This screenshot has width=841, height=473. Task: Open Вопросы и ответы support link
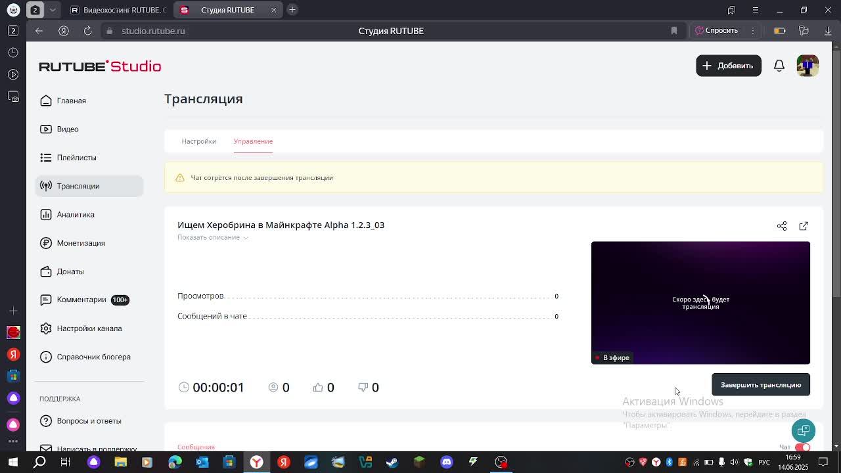tap(89, 420)
